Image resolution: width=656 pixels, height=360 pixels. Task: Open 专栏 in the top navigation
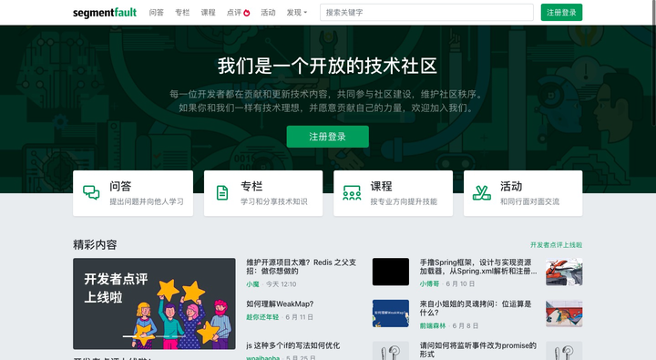click(x=182, y=13)
